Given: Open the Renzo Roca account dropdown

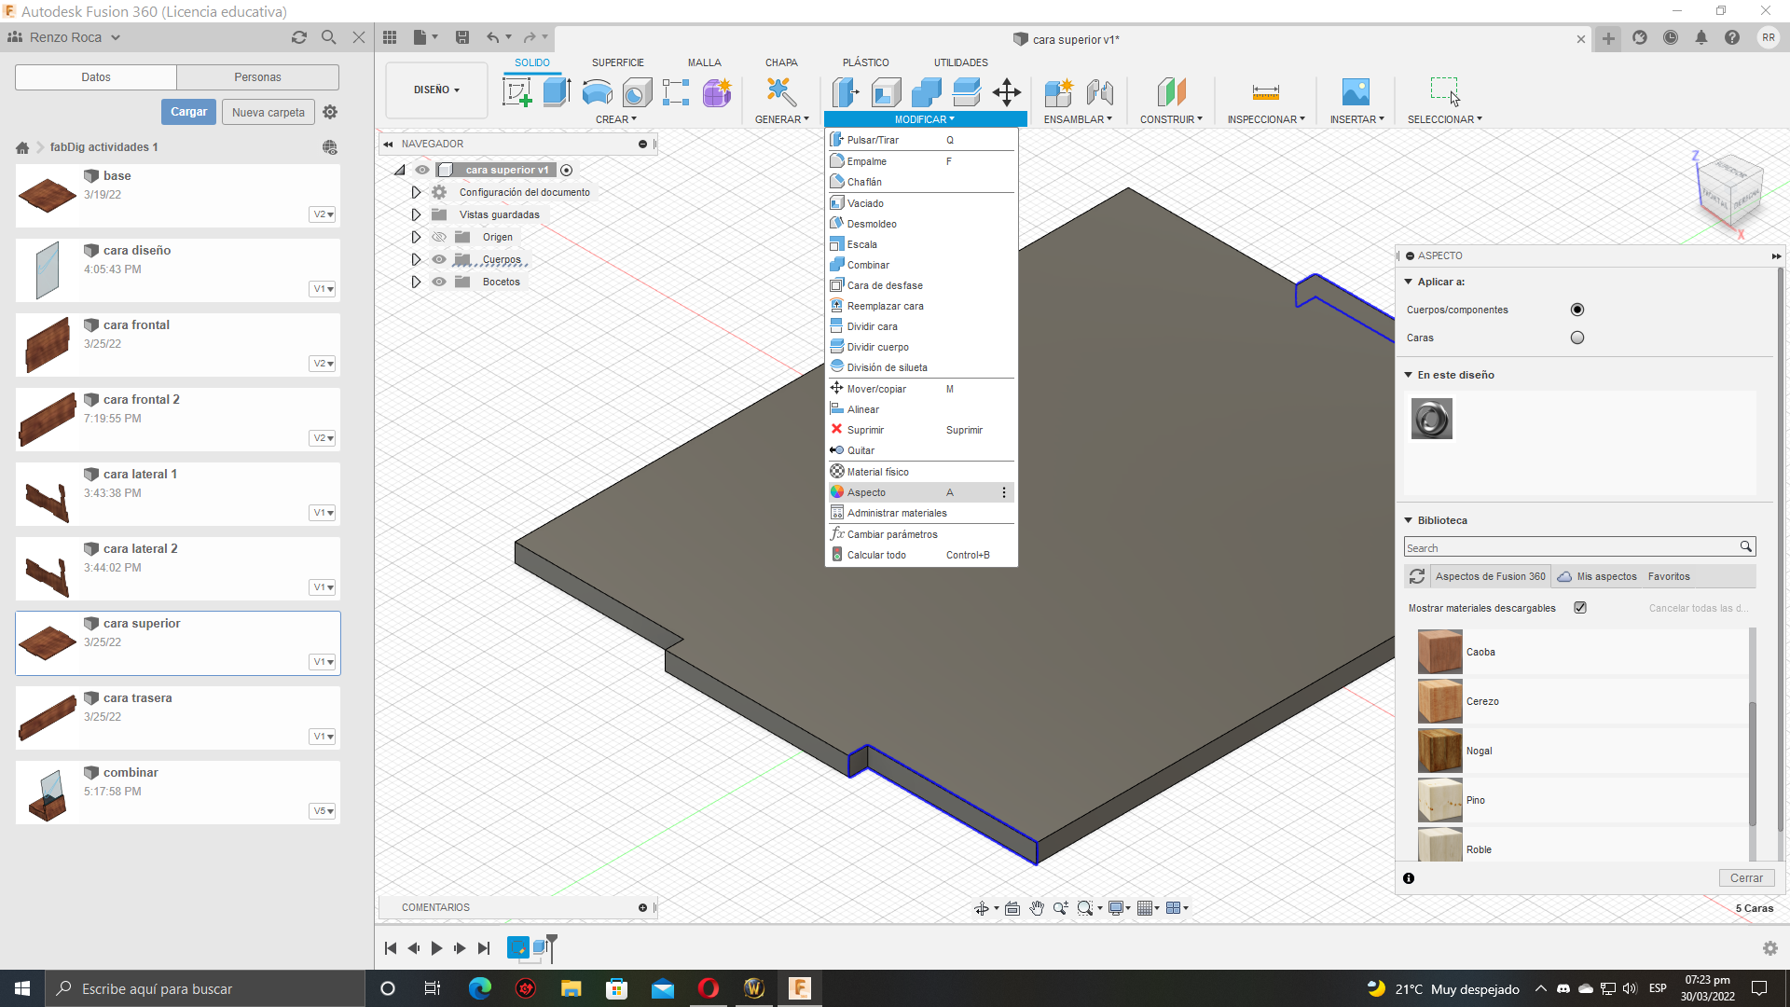Looking at the screenshot, I should click(76, 37).
